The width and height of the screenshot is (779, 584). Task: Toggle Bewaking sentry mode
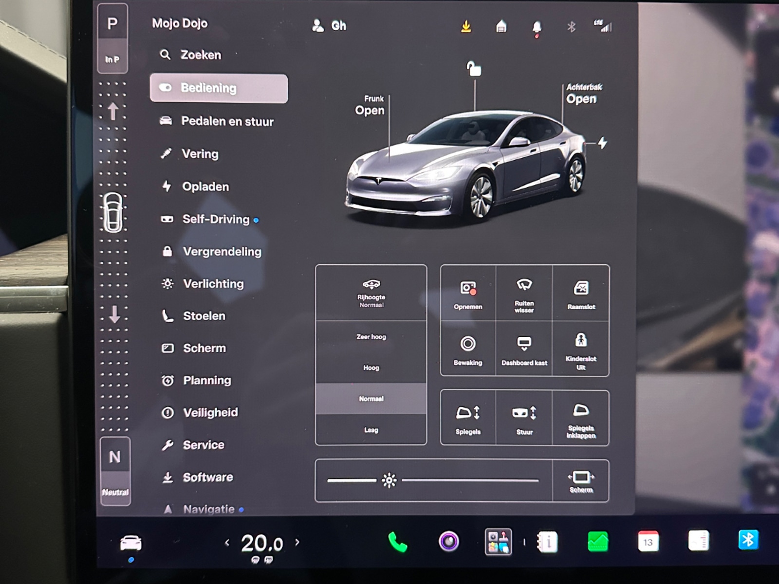click(x=468, y=349)
